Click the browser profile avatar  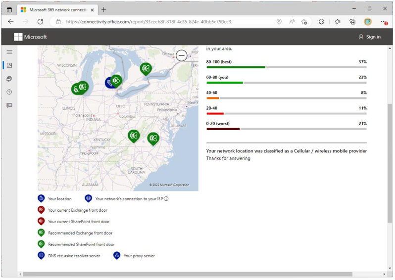point(368,22)
